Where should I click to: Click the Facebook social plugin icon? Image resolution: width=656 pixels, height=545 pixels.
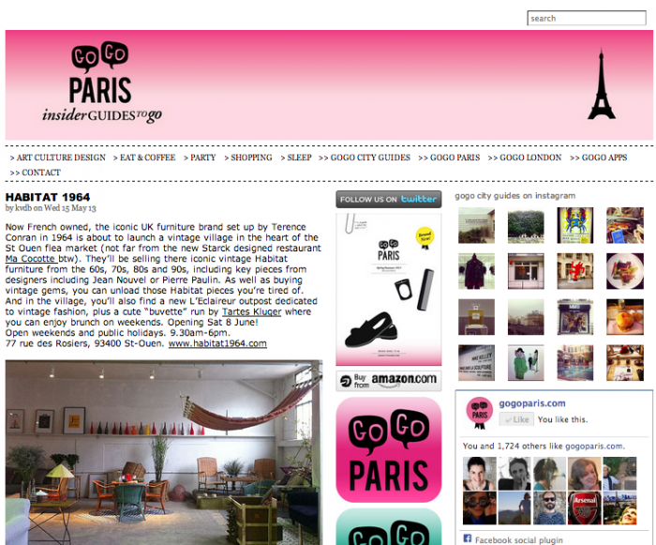point(468,538)
